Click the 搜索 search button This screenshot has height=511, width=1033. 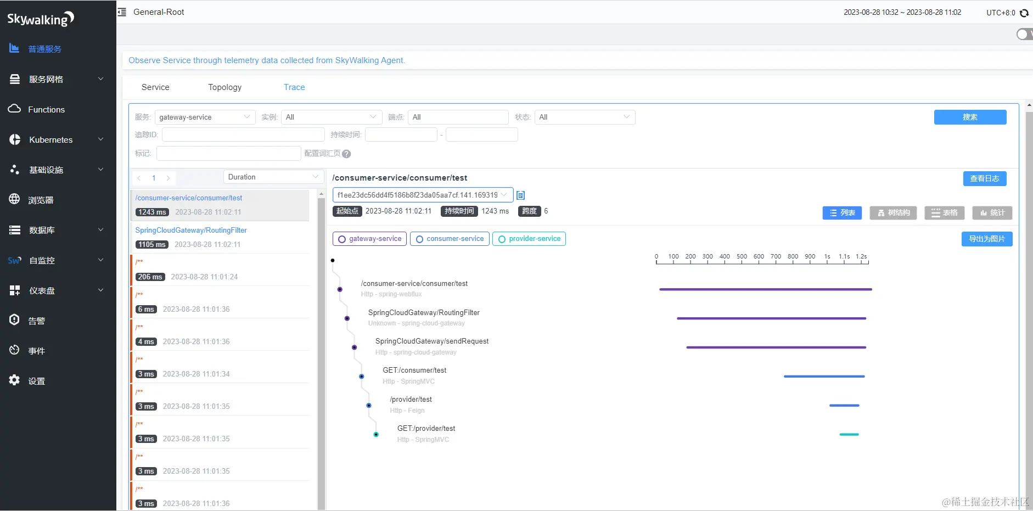coord(970,117)
